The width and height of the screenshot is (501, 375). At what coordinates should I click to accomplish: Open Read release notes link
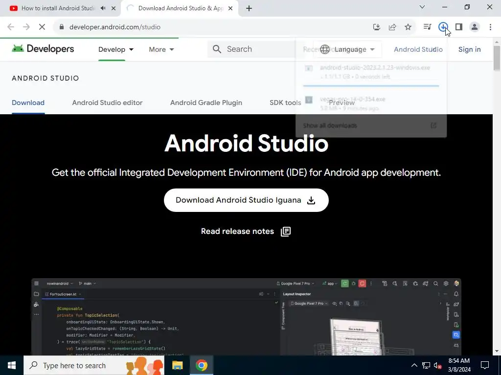point(246,231)
